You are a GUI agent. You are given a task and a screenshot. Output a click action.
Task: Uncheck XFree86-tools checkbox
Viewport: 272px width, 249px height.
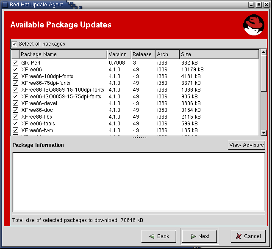[15, 123]
